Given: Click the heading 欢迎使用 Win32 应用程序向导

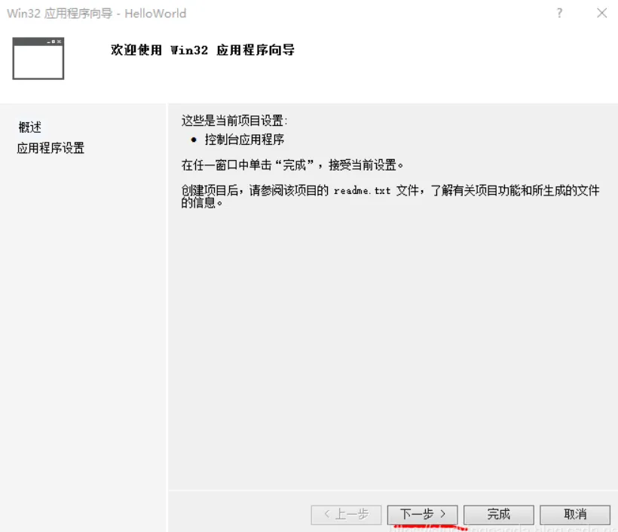Looking at the screenshot, I should (x=203, y=50).
